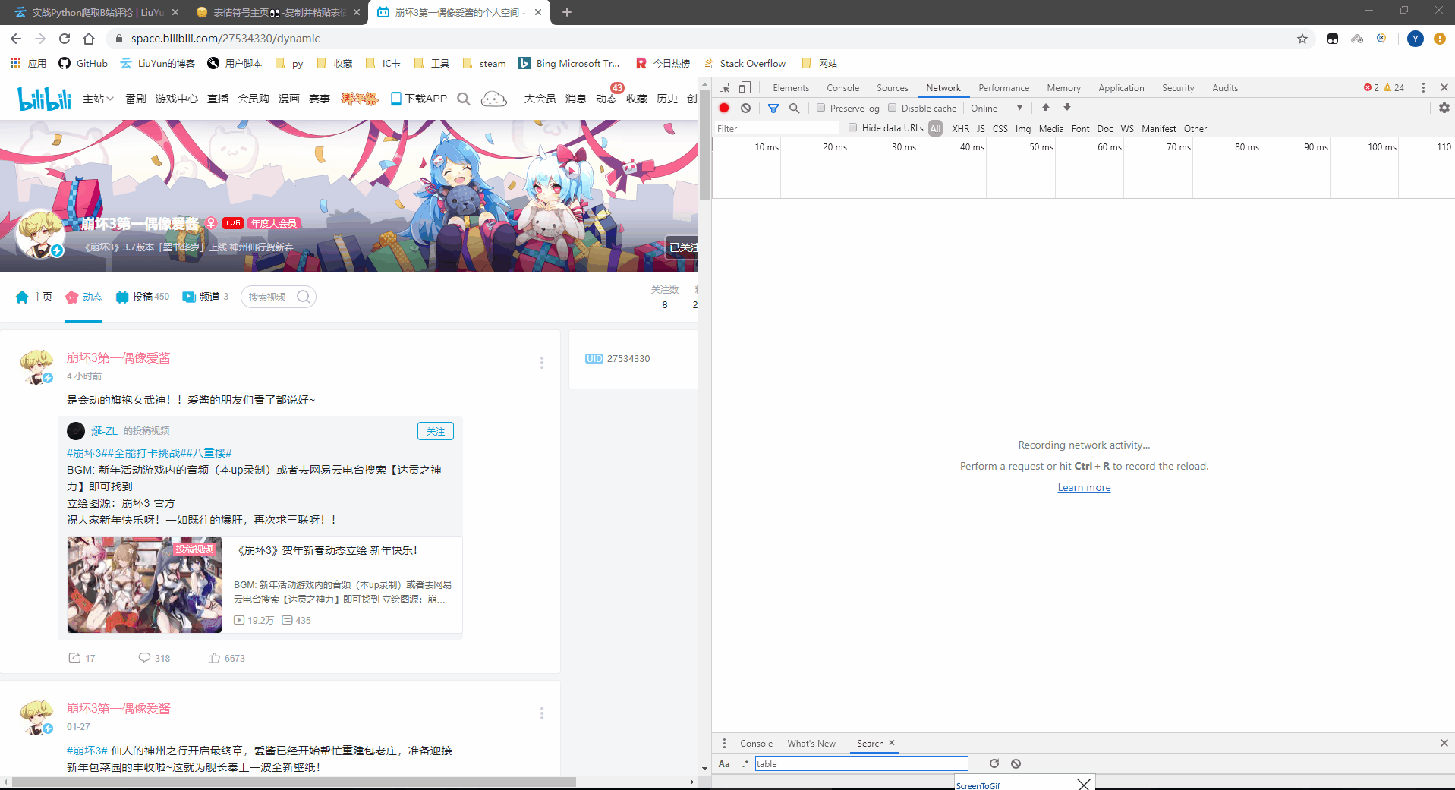Viewport: 1455px width, 790px height.
Task: Filter network requests by XHR
Action: tap(960, 129)
